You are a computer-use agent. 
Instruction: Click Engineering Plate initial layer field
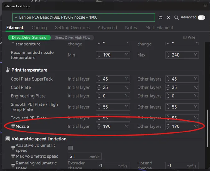pos(113,96)
